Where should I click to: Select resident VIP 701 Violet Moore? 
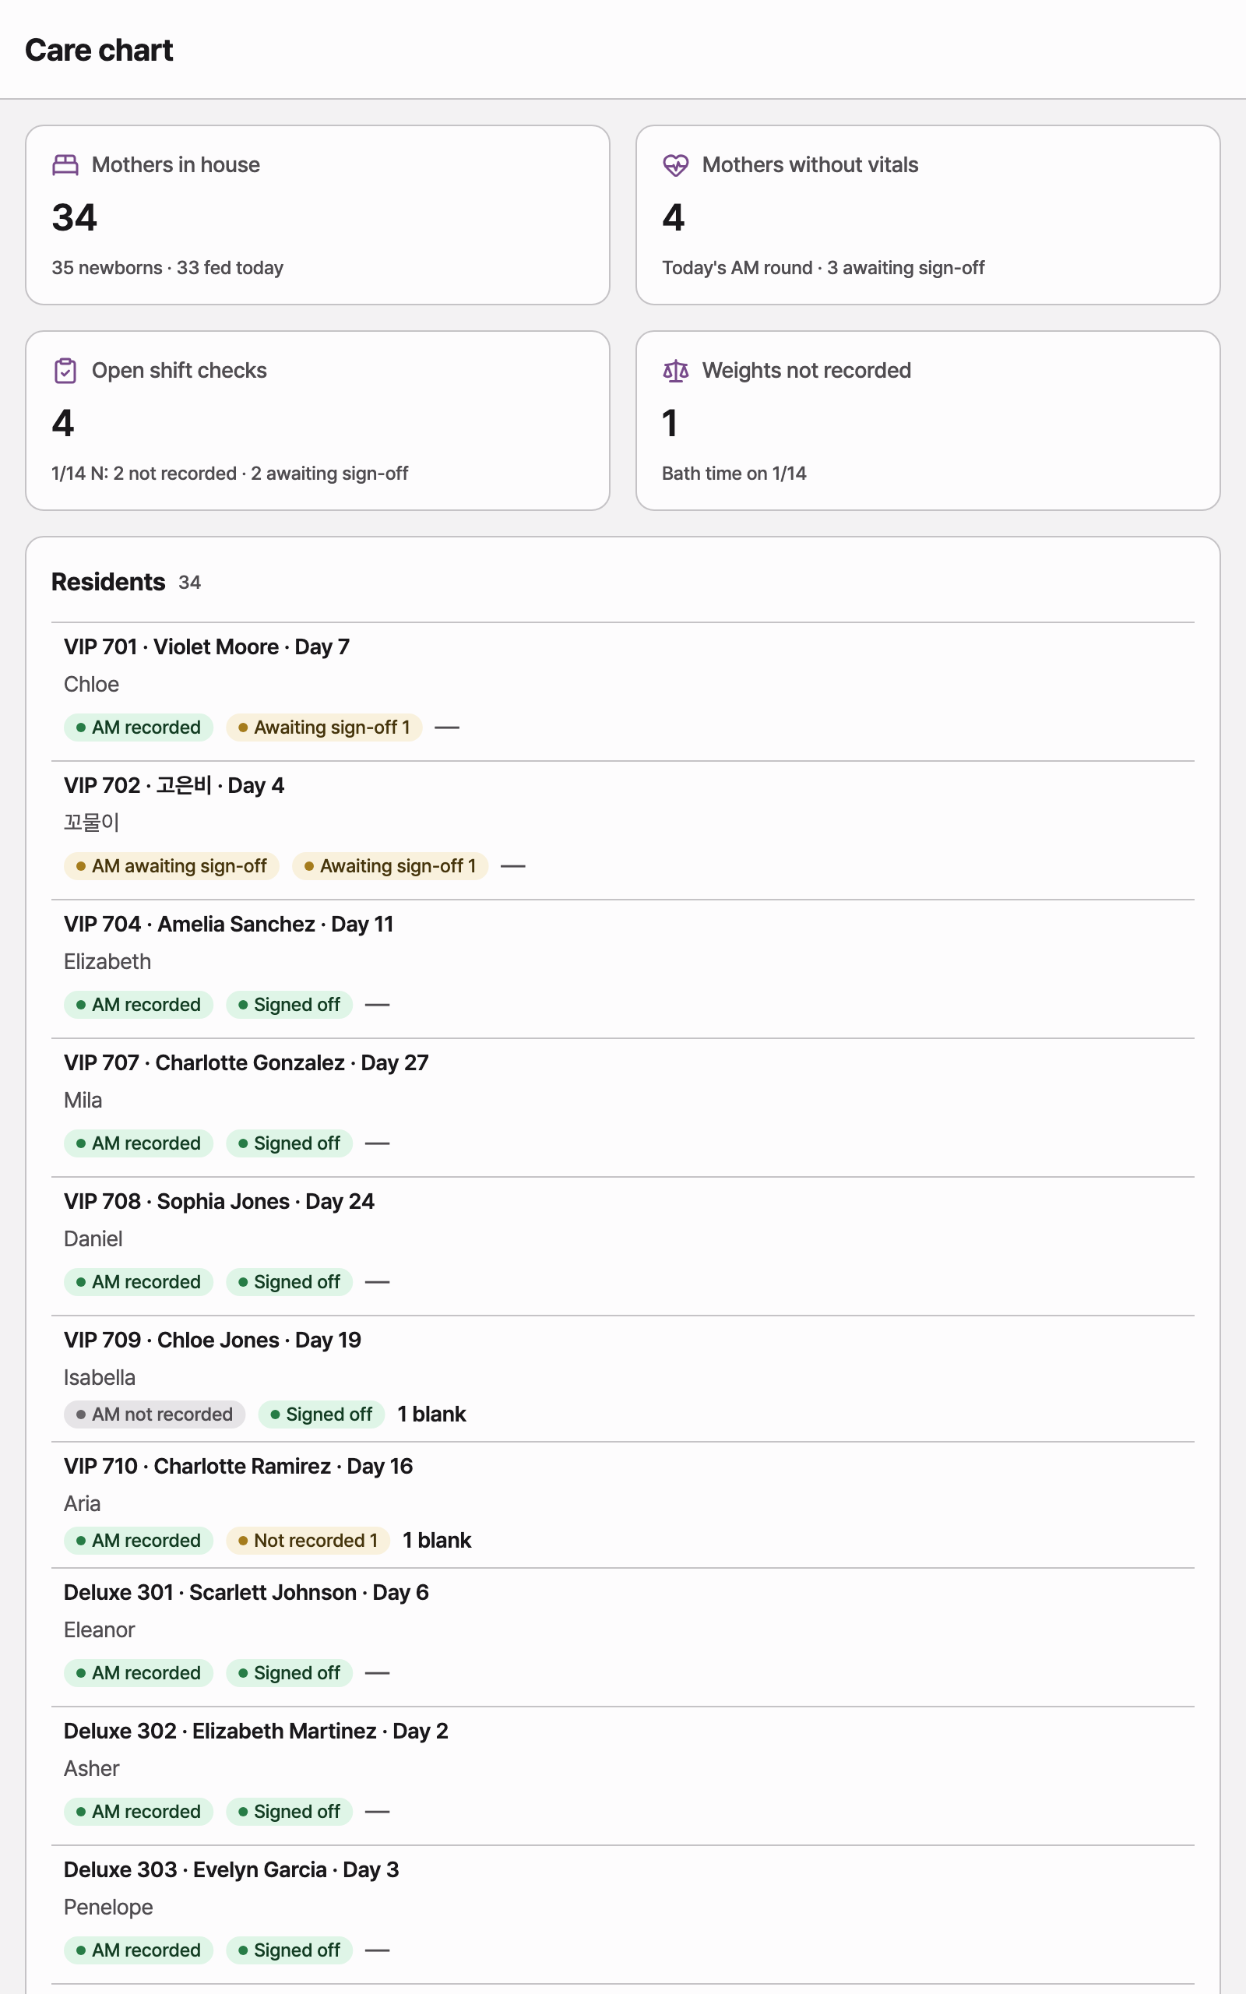tap(623, 692)
